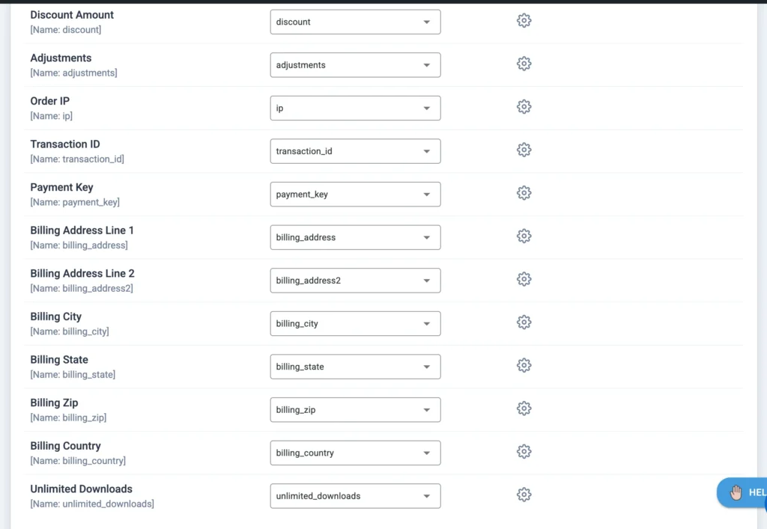Open the discount field mapping dropdown

354,22
